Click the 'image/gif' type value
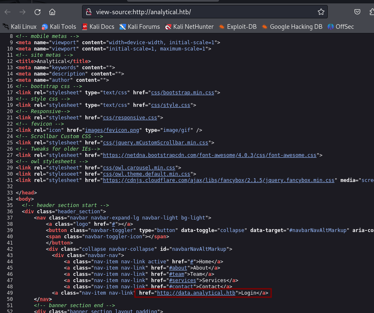 click(x=177, y=130)
